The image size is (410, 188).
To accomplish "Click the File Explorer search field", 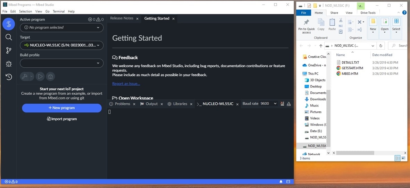I will [398, 46].
